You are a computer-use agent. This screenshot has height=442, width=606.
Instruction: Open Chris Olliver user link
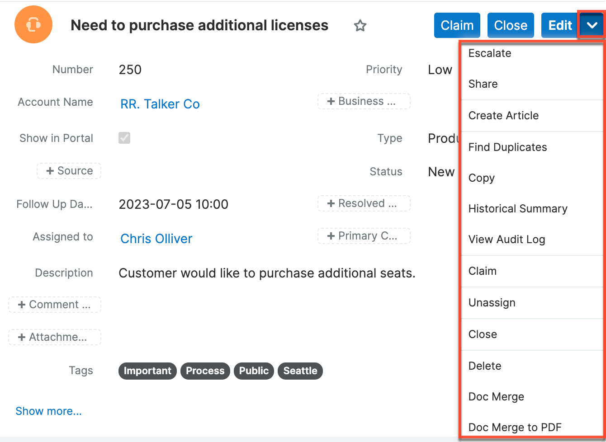coord(156,239)
